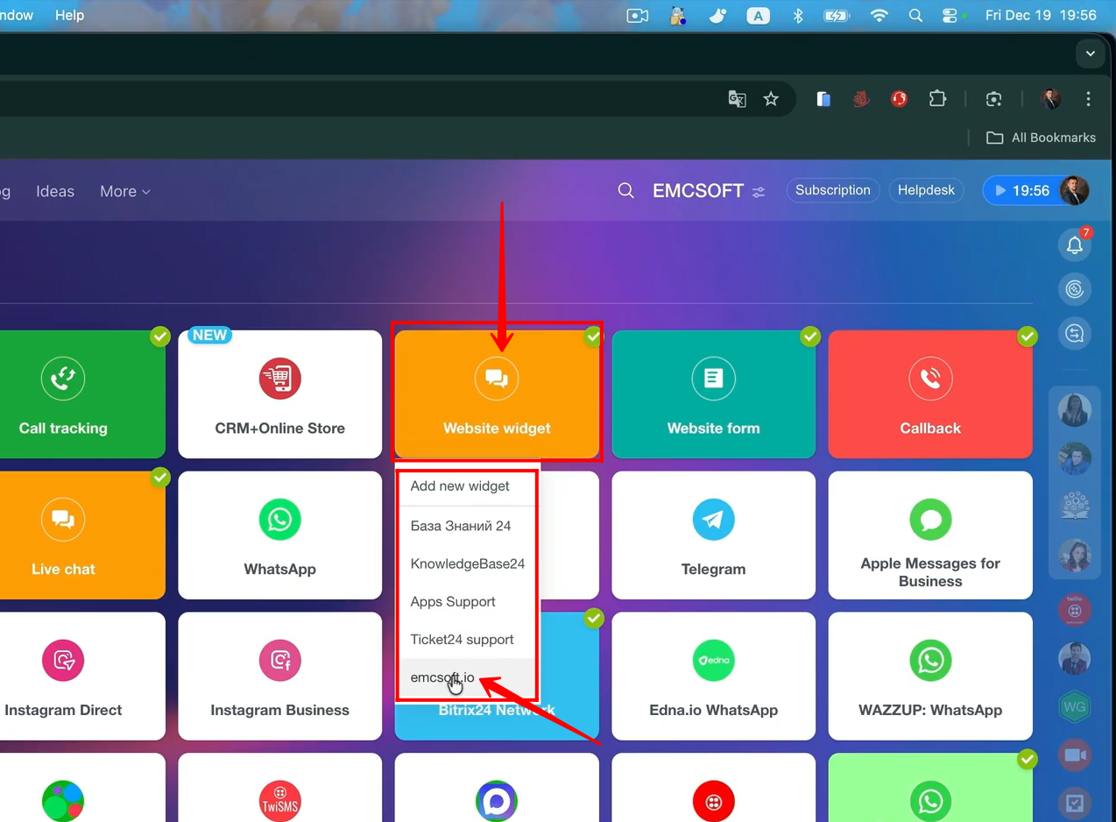Screen dimensions: 1116x822
Task: Open the All Bookmarks folder
Action: (x=1042, y=138)
